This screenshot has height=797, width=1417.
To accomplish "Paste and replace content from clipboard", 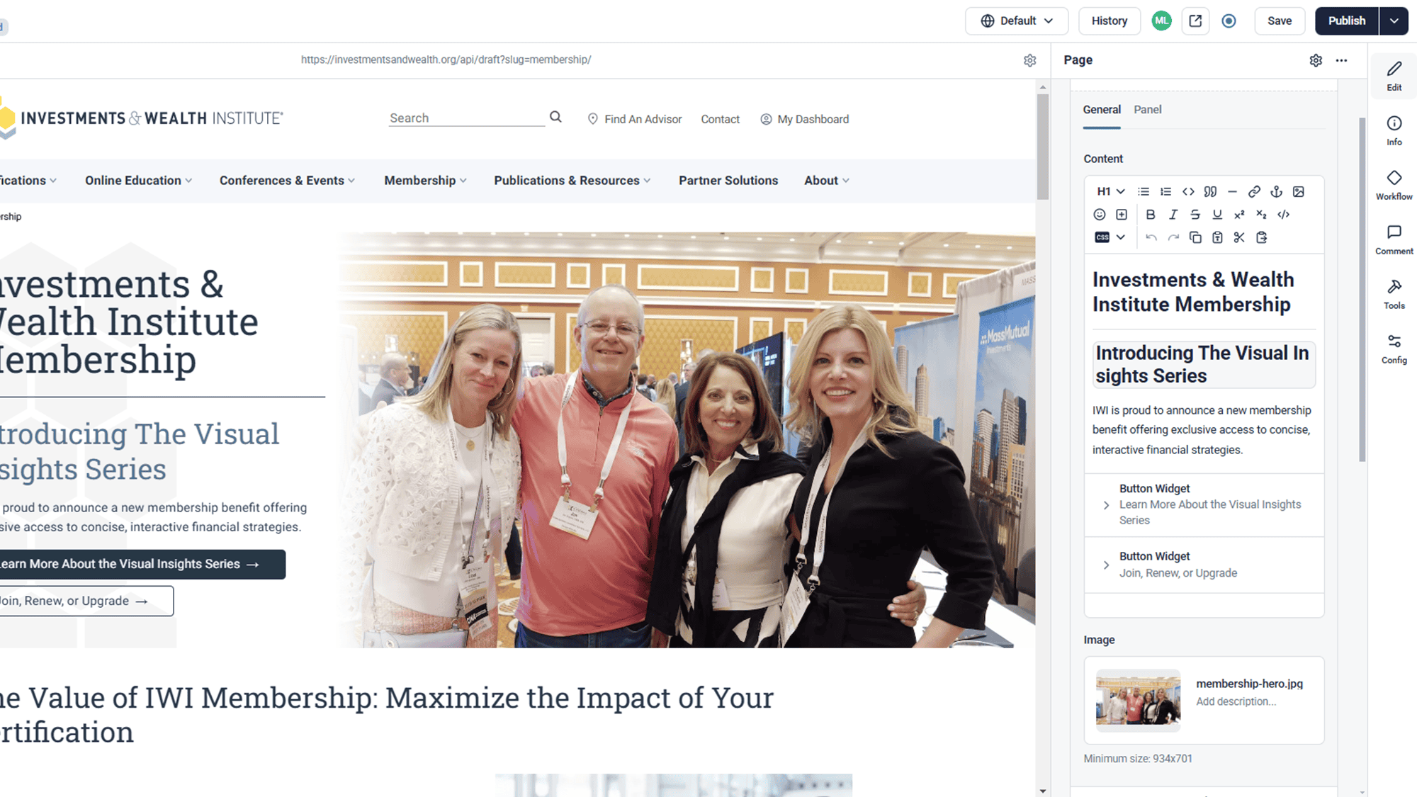I will point(1261,237).
